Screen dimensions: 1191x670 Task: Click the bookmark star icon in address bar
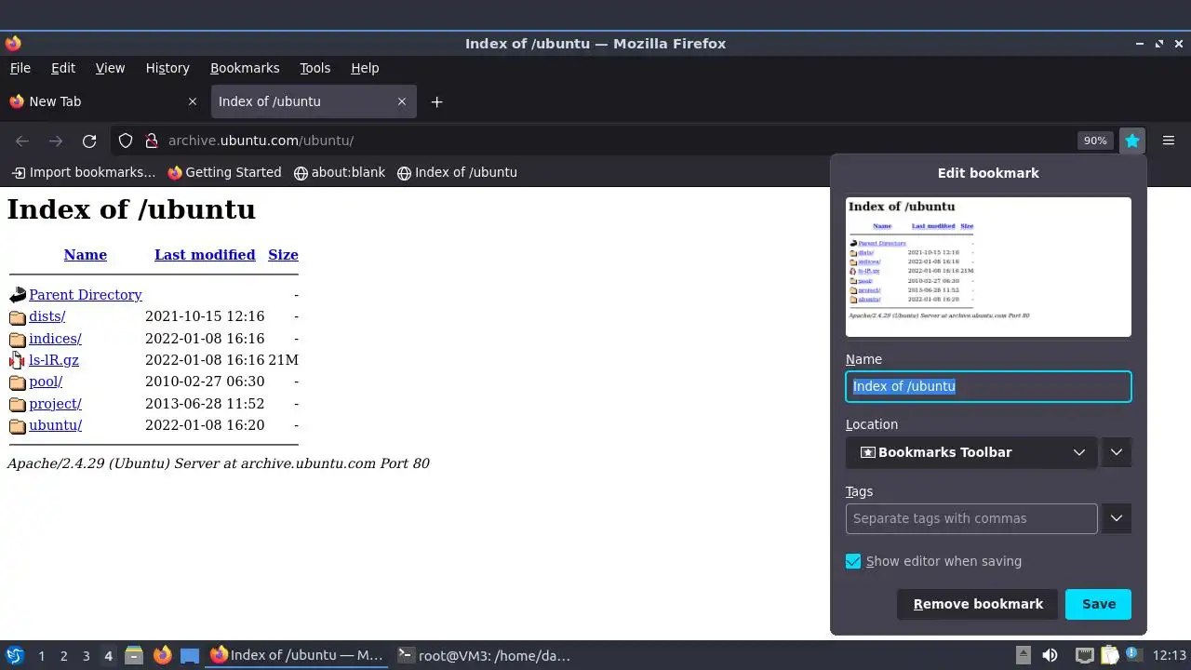tap(1131, 141)
